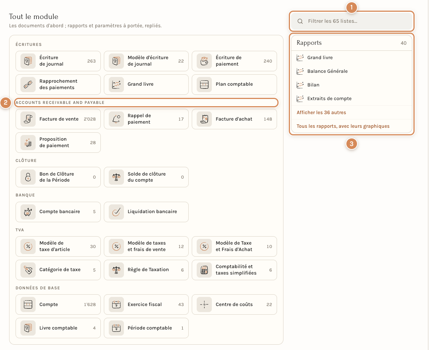This screenshot has height=350, width=429.
Task: Open the Compte card with 1'628 entries
Action: click(58, 304)
